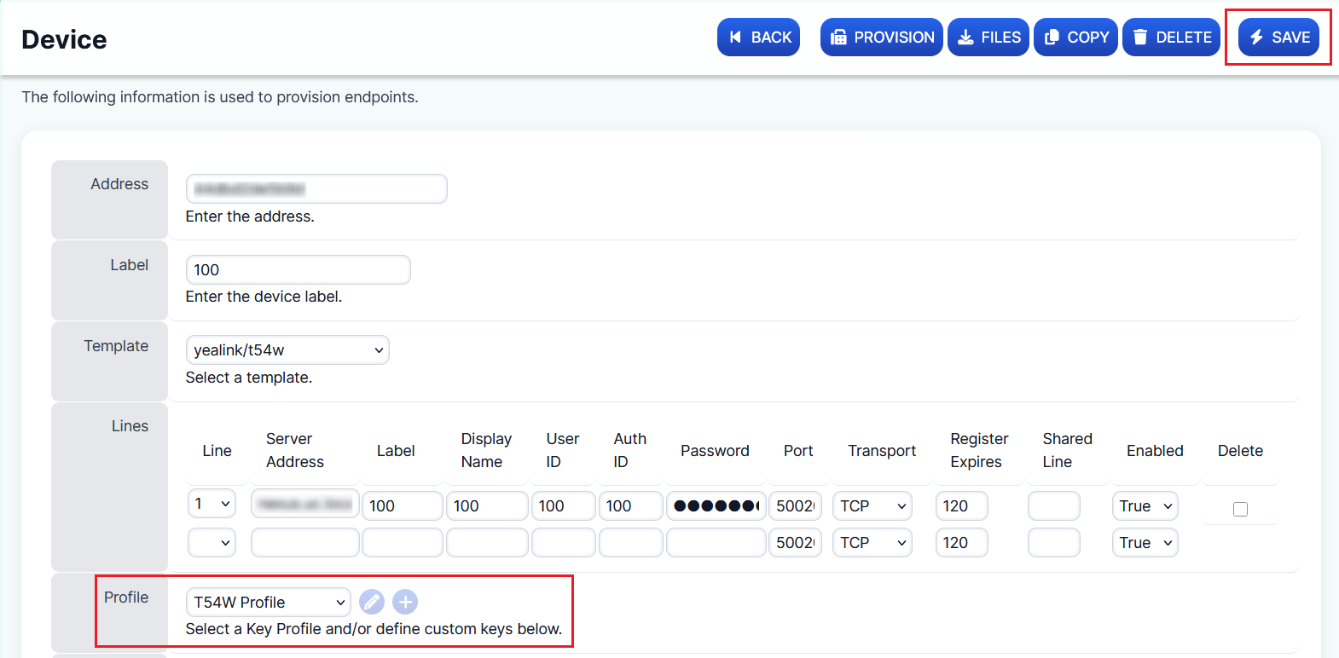Screen dimensions: 1339x658
Task: Delete the device with trash button
Action: click(1171, 38)
